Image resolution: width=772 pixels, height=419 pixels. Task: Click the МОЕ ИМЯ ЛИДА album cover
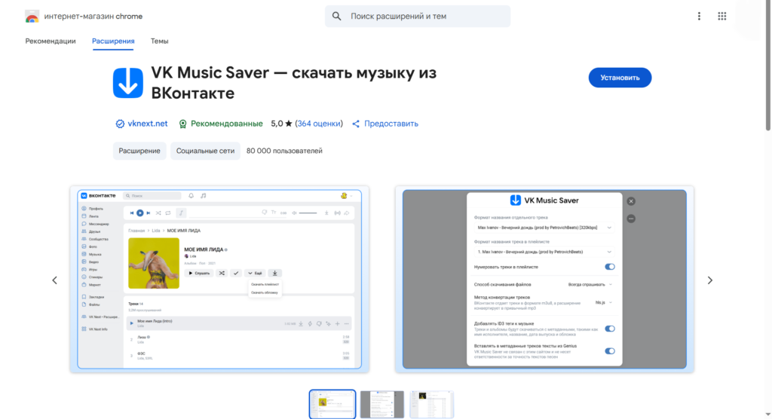(154, 264)
